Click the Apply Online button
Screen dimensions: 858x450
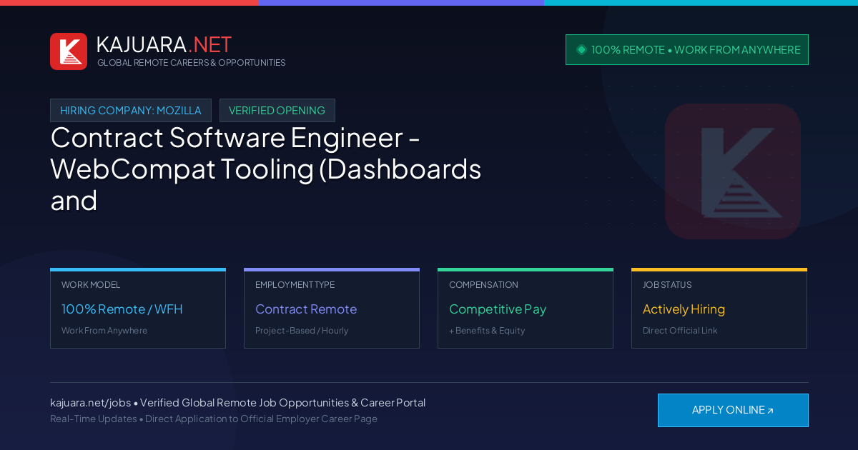(x=733, y=410)
